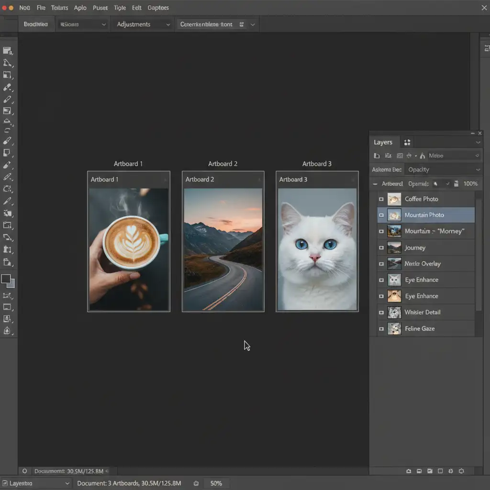Click the Artboard 3 cat image
This screenshot has height=490, width=490.
pos(317,249)
